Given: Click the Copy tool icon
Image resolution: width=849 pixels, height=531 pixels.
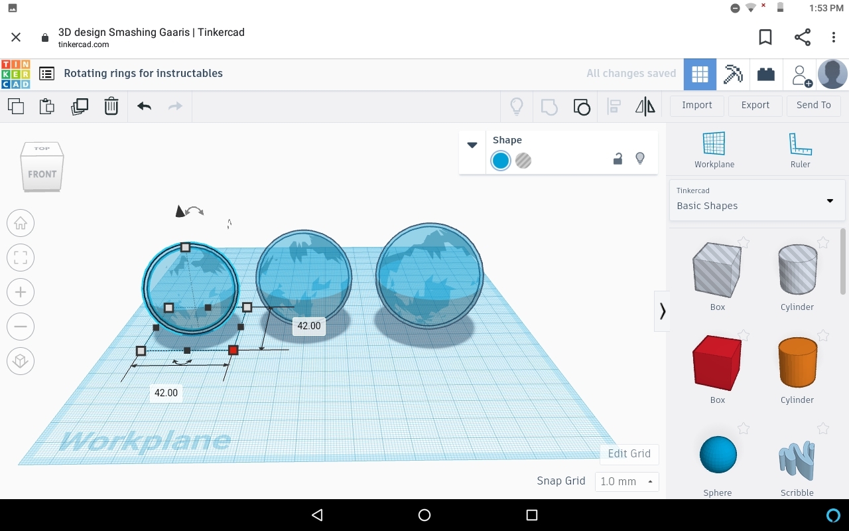Looking at the screenshot, I should click(15, 106).
